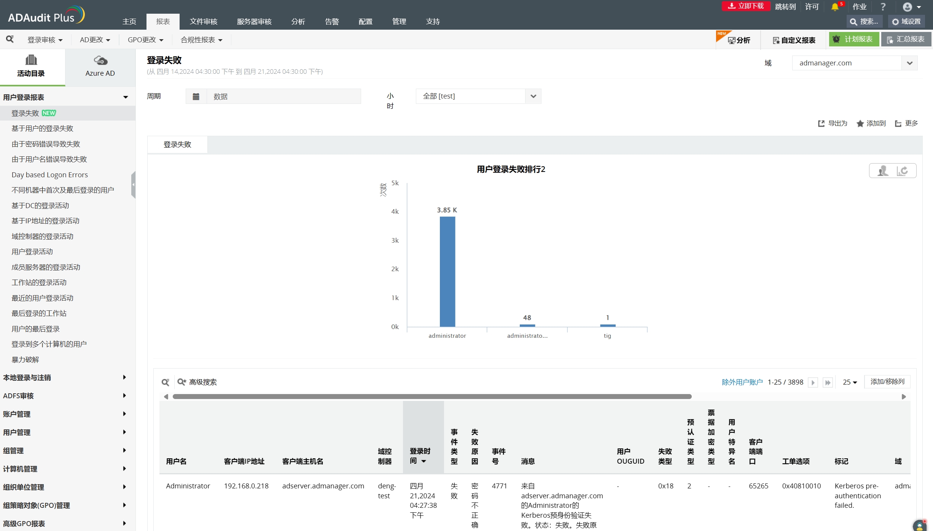Select the 登录失败 chart tab
The image size is (933, 531).
tap(177, 145)
